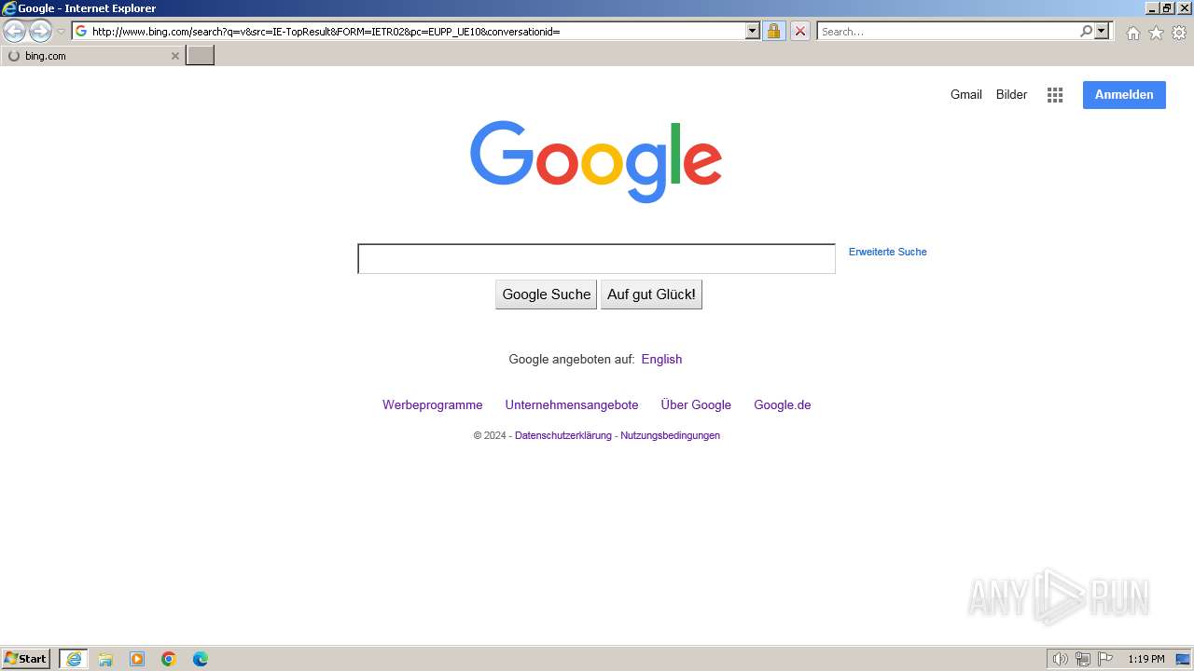
Task: Open the network tray icon
Action: (x=1083, y=659)
